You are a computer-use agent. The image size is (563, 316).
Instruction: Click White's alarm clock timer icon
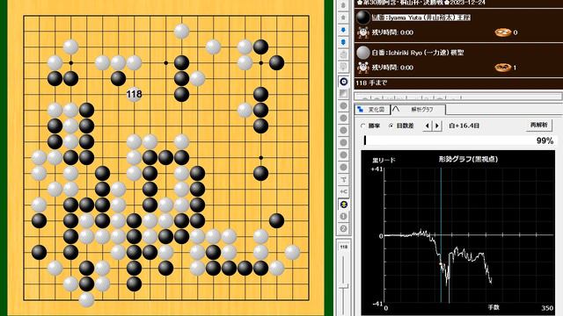click(x=363, y=68)
